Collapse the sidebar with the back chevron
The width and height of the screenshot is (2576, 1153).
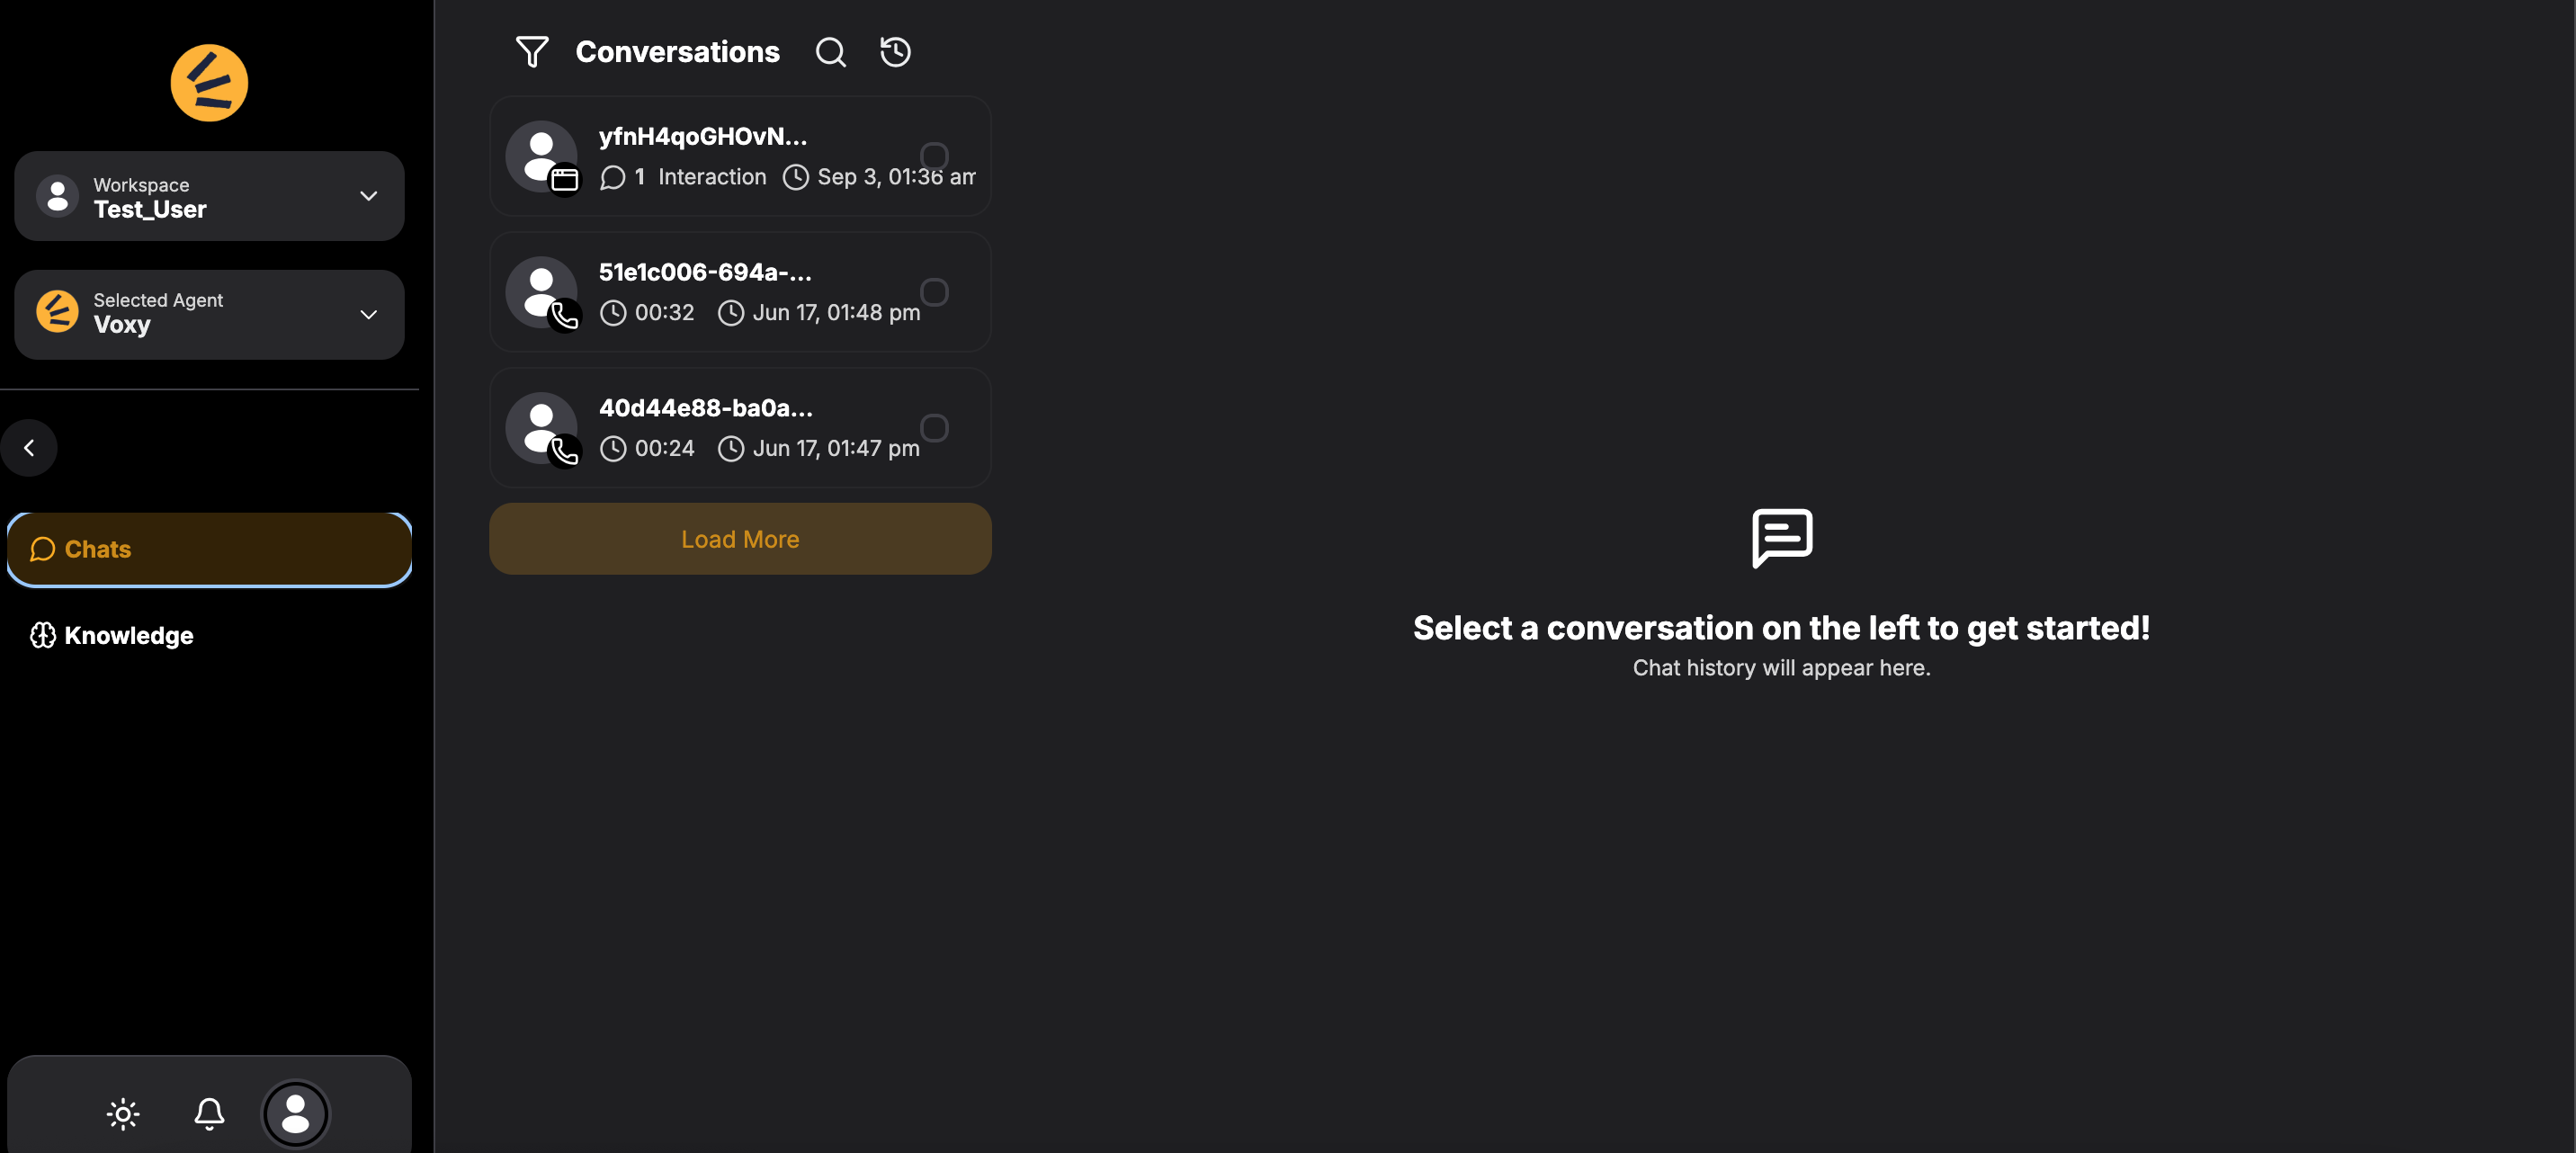[29, 448]
